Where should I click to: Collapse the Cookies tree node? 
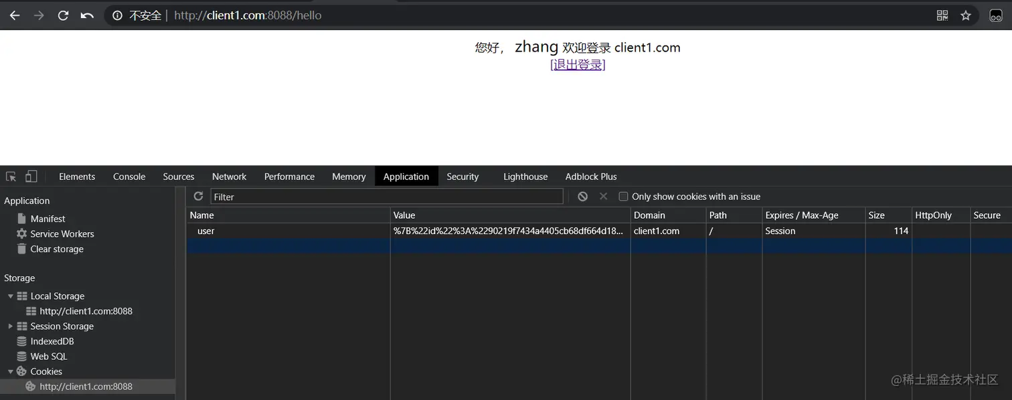[x=11, y=371]
